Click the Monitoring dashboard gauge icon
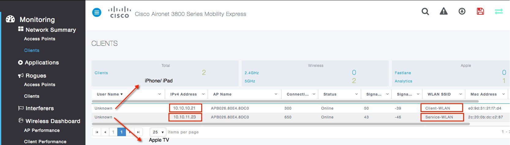 point(10,19)
